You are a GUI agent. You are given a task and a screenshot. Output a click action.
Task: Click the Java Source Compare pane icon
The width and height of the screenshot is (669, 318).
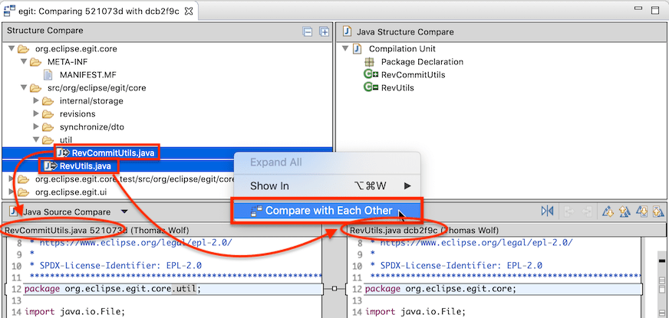14,211
